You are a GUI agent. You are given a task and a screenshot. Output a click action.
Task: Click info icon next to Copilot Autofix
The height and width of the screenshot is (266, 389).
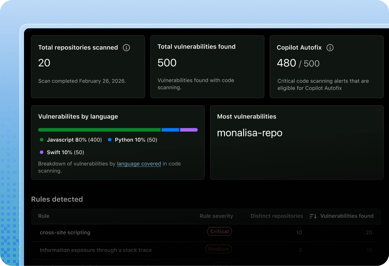[330, 48]
